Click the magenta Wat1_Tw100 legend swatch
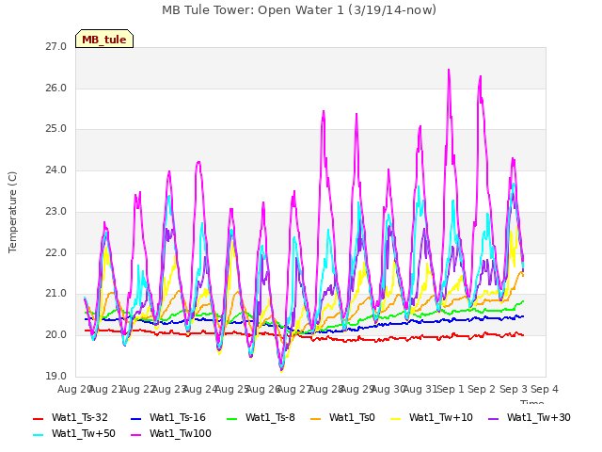 point(135,435)
